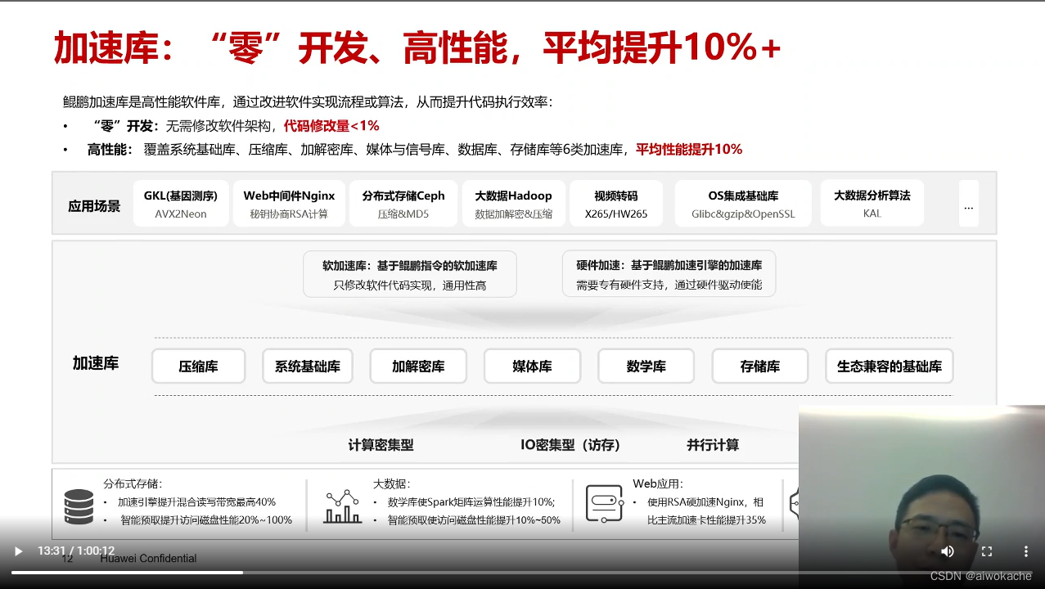Click the 加解密库 box
The image size is (1045, 589).
[x=418, y=366]
